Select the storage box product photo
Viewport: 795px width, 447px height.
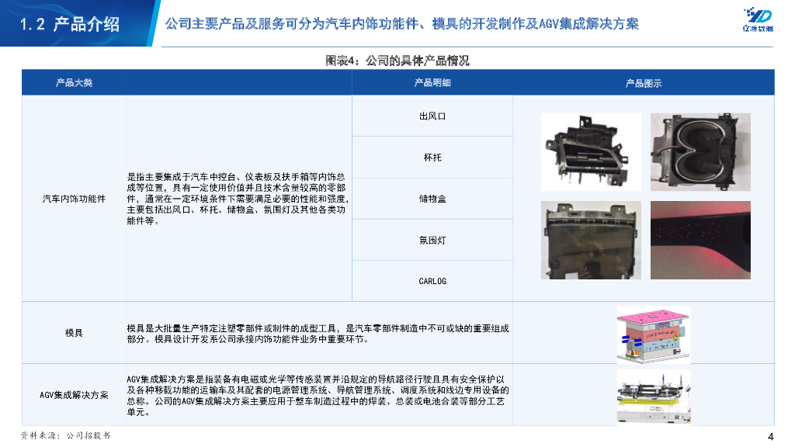pos(591,241)
